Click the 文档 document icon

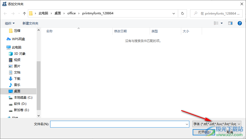click(10, 72)
